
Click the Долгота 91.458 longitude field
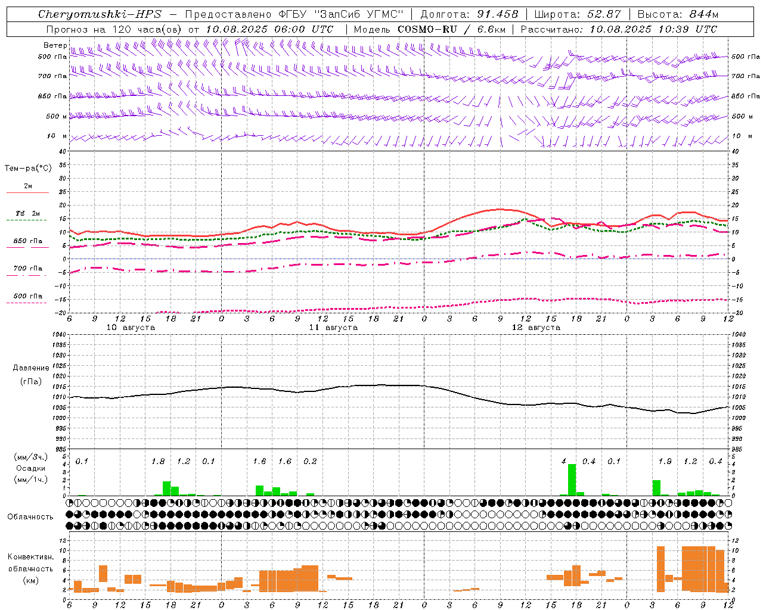point(469,14)
